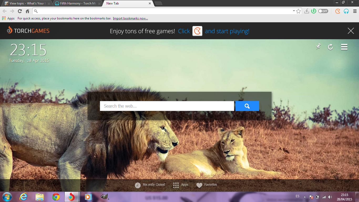Open Torch Games from the toolbar Pac-Man icon
359x202 pixels.
(338, 11)
